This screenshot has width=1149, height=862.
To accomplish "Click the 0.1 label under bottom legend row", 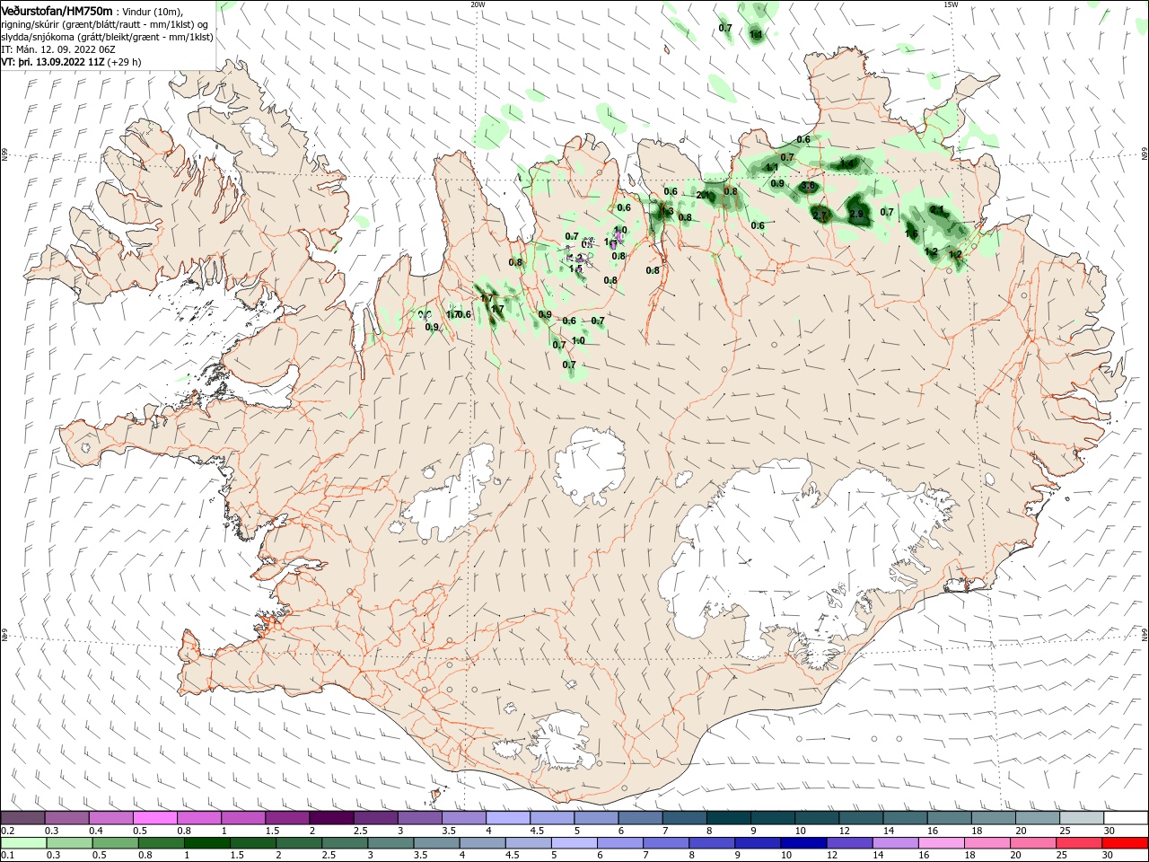I will point(7,855).
